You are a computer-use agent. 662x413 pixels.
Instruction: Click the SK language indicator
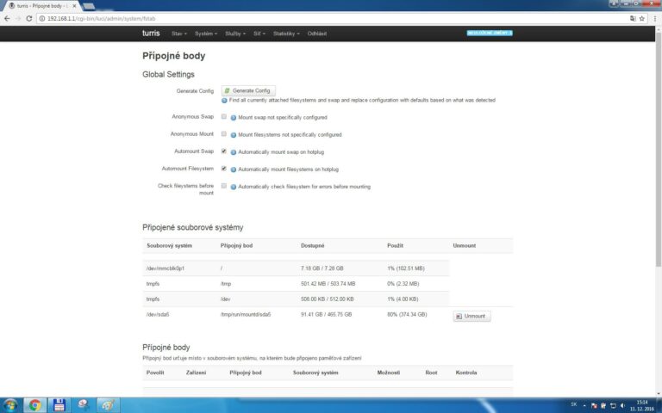[x=574, y=404]
